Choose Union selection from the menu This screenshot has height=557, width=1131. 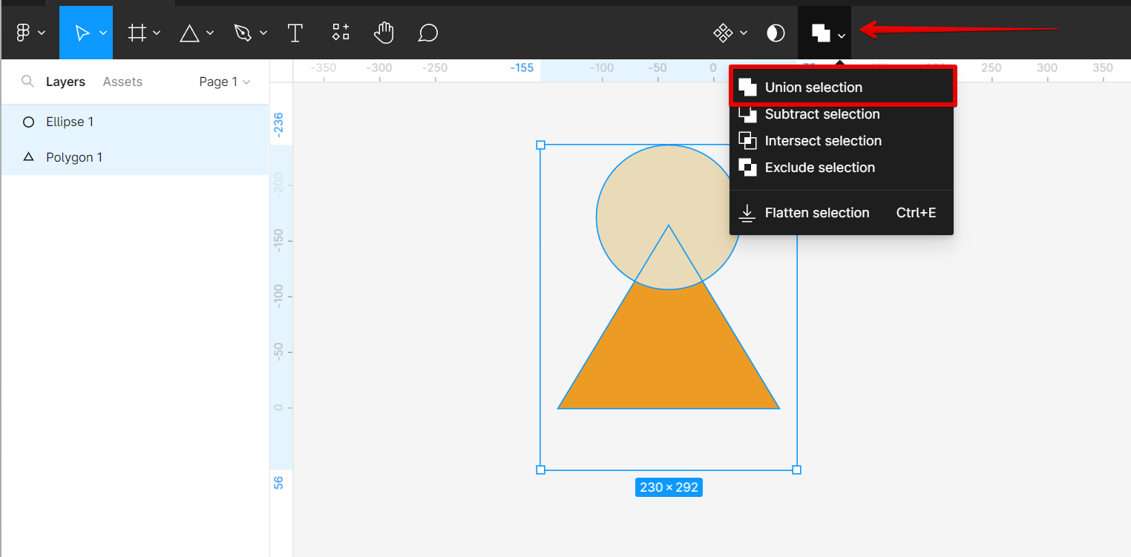813,88
